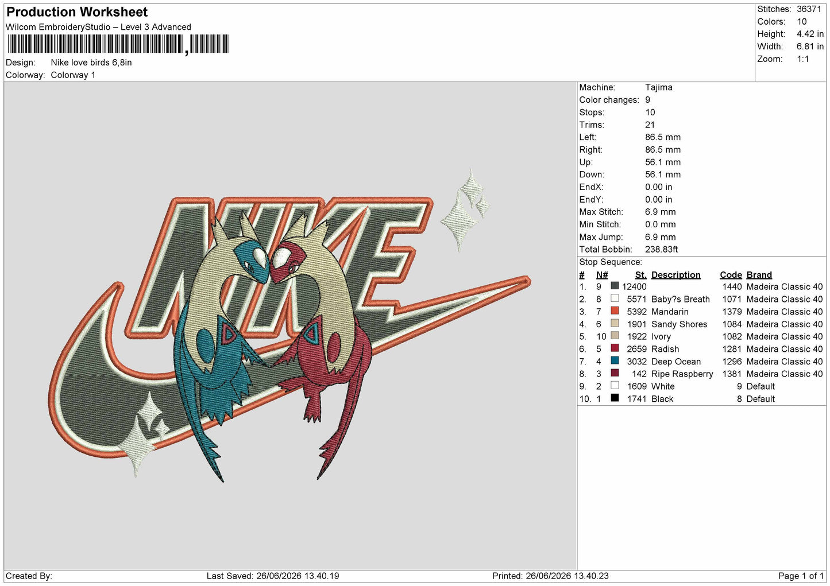830x586 pixels.
Task: Click the 'N#' column header
Action: coord(601,275)
